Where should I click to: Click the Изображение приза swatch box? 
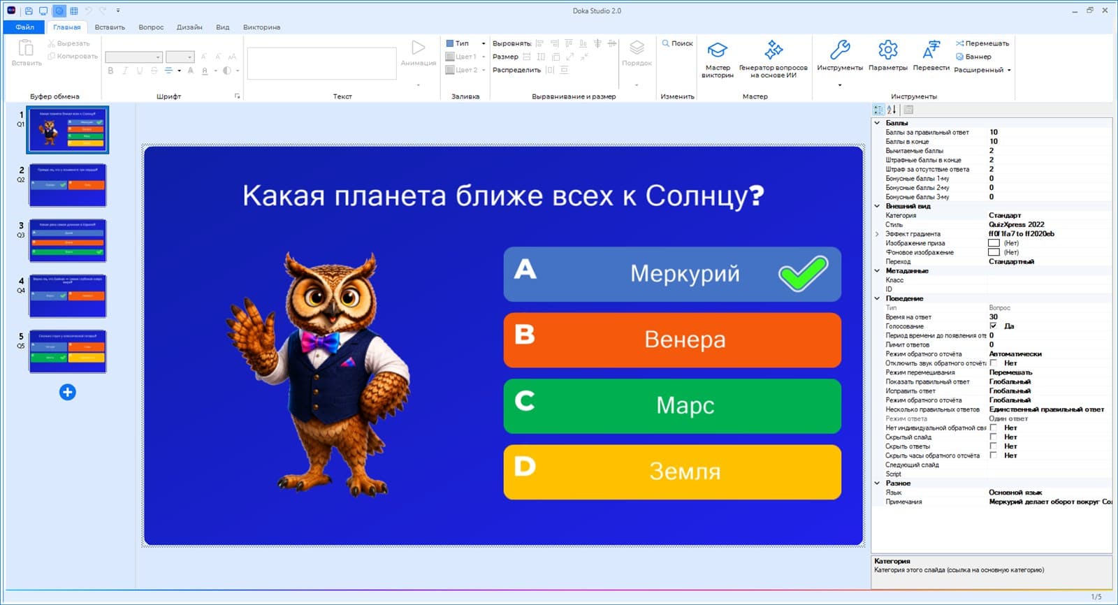tap(994, 243)
